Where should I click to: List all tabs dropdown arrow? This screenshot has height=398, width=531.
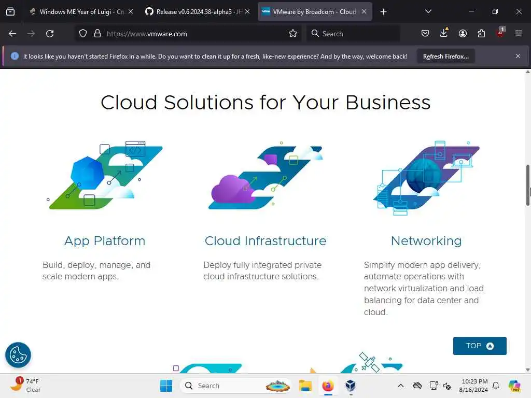[x=428, y=11]
